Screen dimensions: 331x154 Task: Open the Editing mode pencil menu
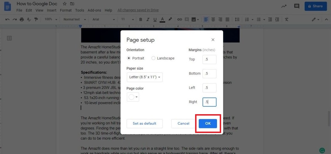[316, 19]
